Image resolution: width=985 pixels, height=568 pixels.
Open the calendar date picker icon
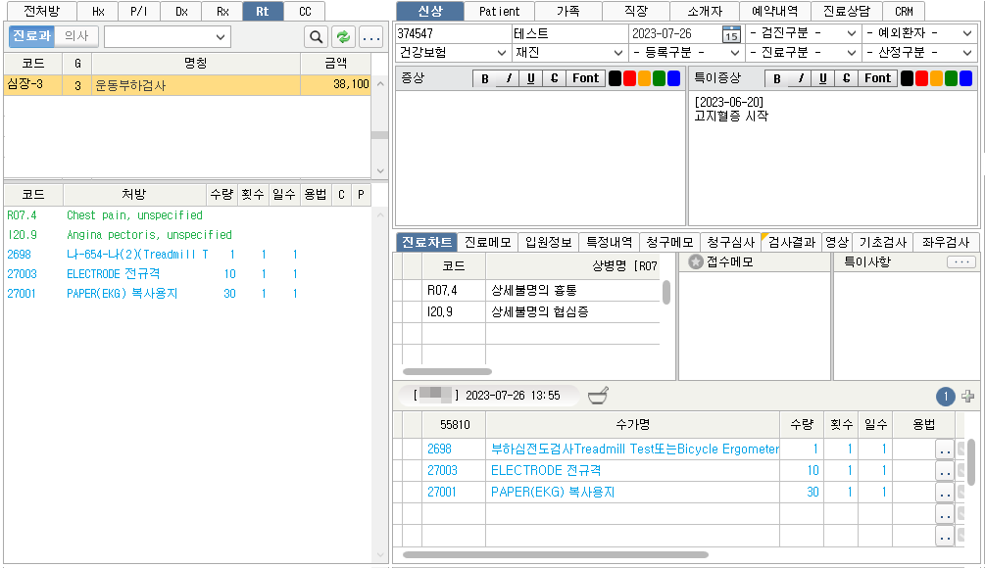point(731,34)
